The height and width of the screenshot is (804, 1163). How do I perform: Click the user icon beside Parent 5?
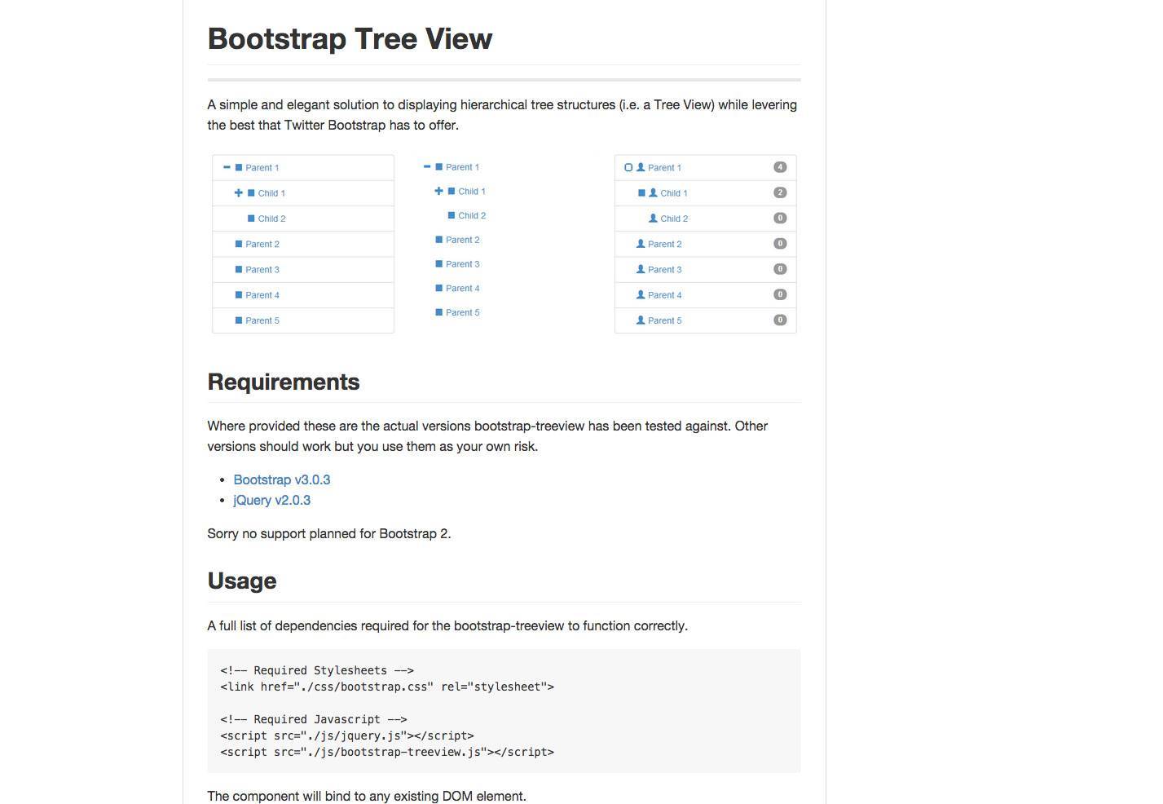point(641,320)
